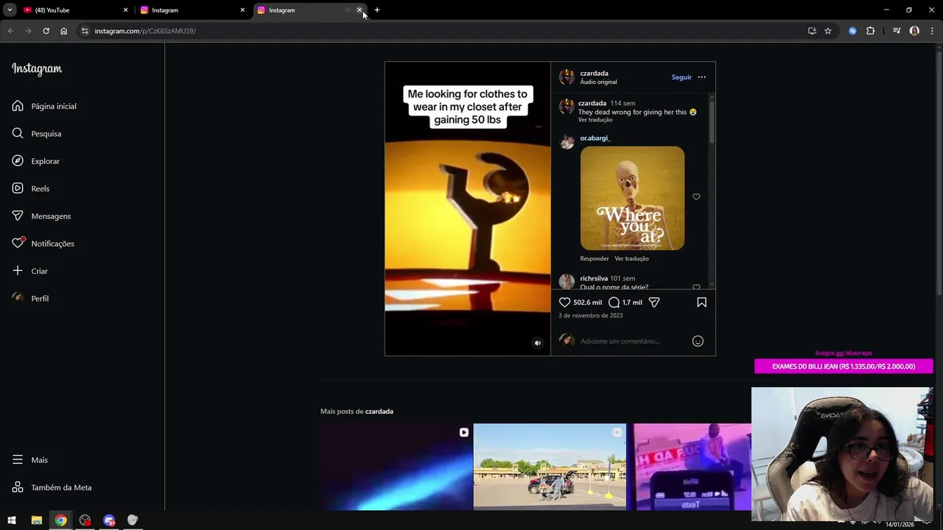The height and width of the screenshot is (530, 943).
Task: Open Página inicial in Instagram sidebar
Action: pos(44,106)
